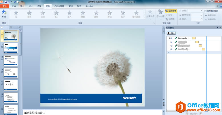The height and width of the screenshot is (115, 222).
Task: Click the 添加动画 (Add Animation) icon
Action: [x=160, y=12]
